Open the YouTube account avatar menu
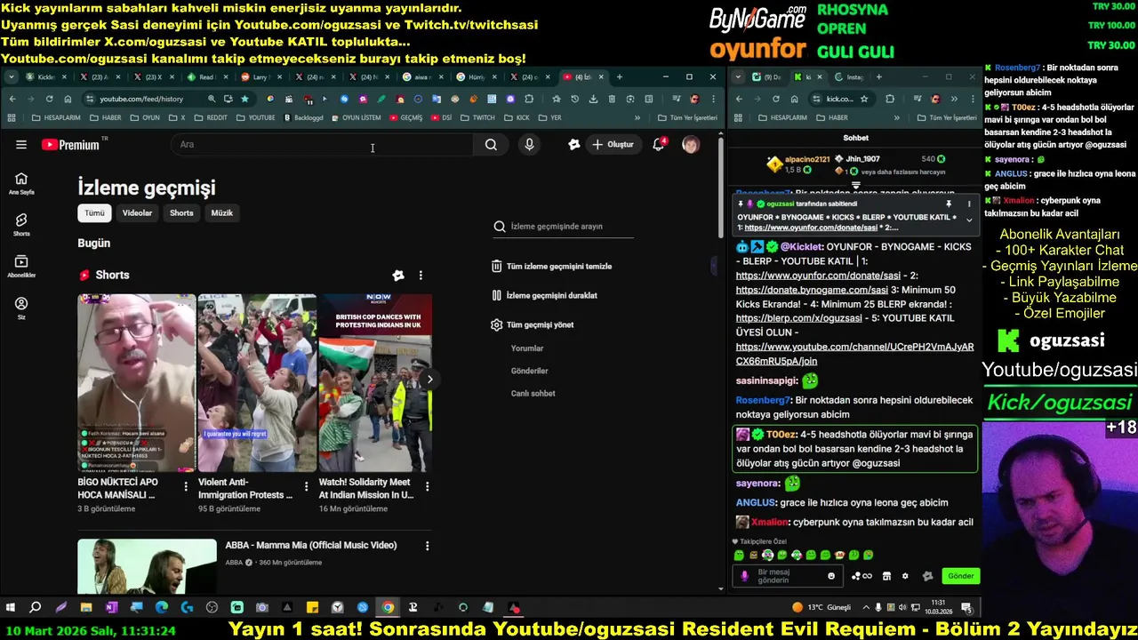 [691, 145]
